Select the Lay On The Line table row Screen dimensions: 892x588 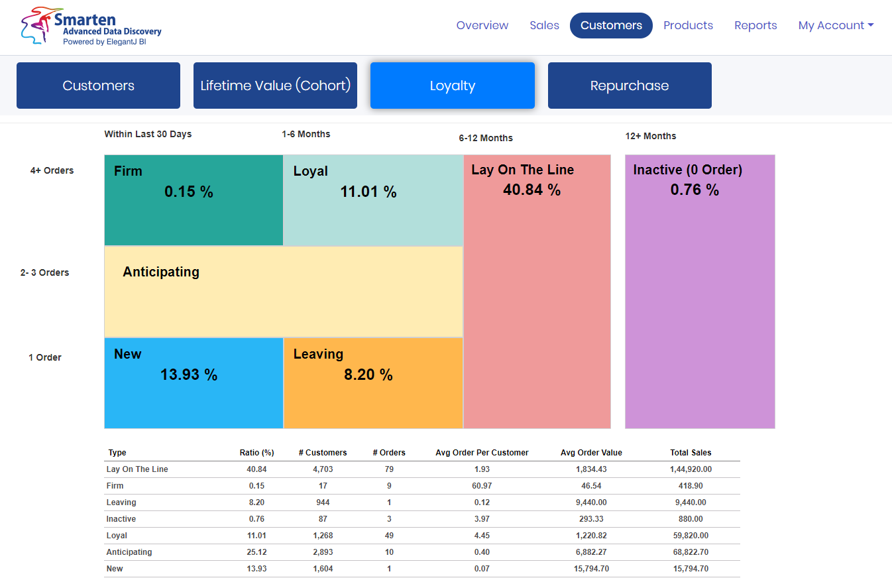coord(422,469)
